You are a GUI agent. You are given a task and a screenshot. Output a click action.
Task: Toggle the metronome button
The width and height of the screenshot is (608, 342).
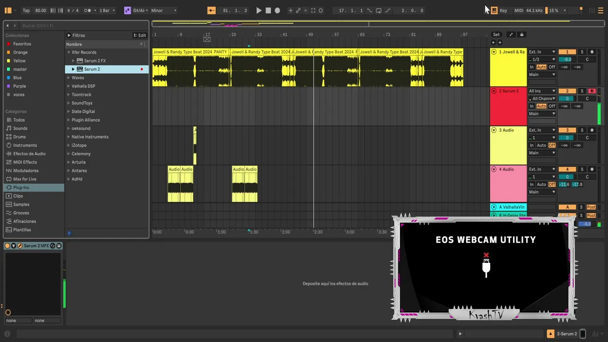click(87, 10)
